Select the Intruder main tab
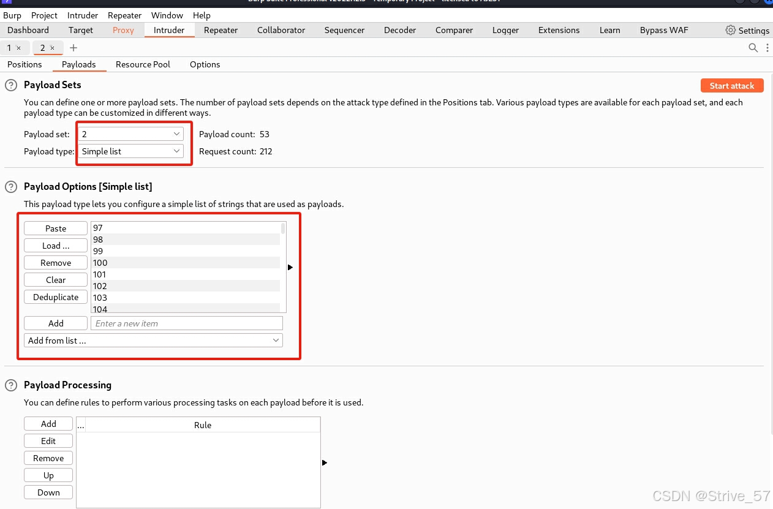 point(170,30)
